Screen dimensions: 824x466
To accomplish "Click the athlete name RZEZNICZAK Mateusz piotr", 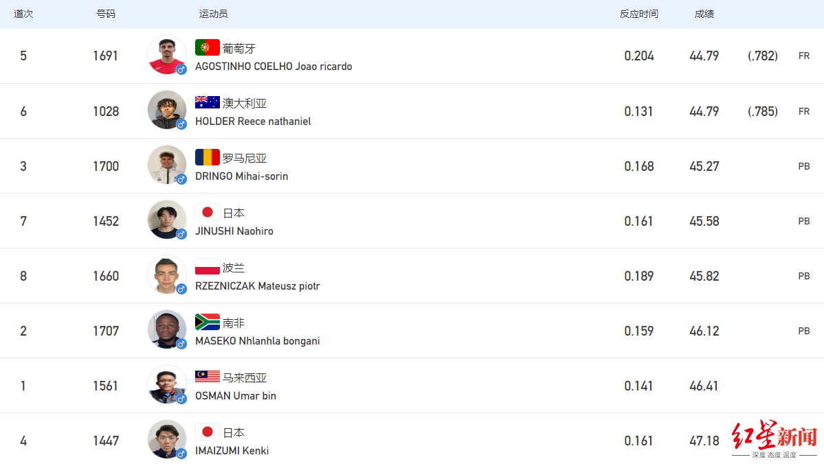I will click(257, 286).
